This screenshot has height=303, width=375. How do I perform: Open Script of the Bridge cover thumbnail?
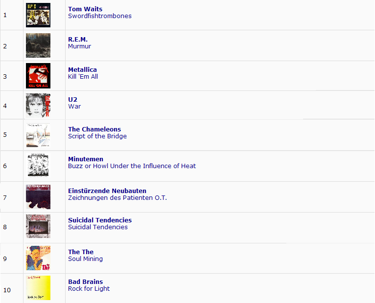click(38, 135)
